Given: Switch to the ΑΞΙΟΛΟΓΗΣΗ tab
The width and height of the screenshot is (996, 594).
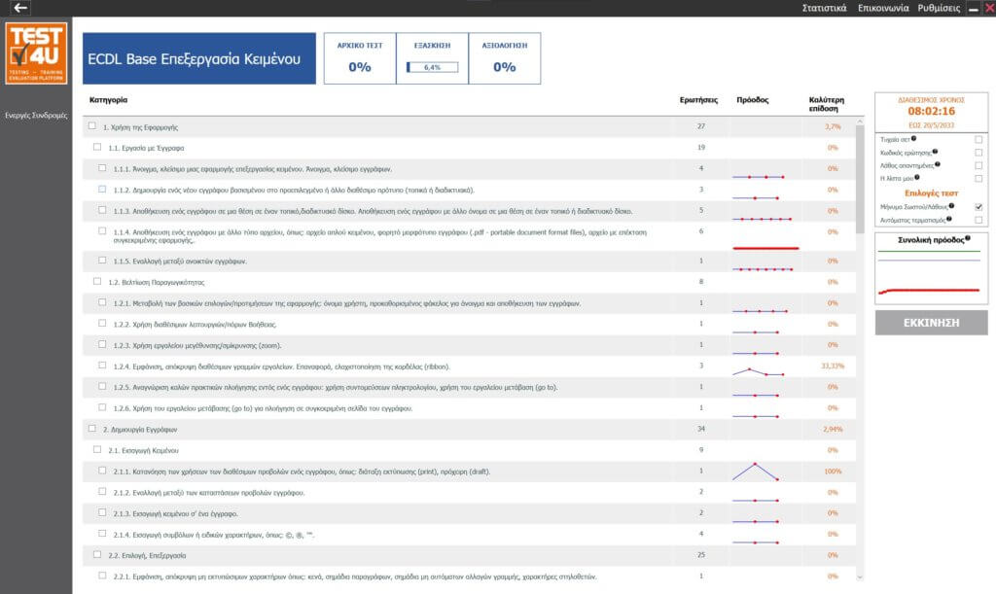Looking at the screenshot, I should [504, 58].
